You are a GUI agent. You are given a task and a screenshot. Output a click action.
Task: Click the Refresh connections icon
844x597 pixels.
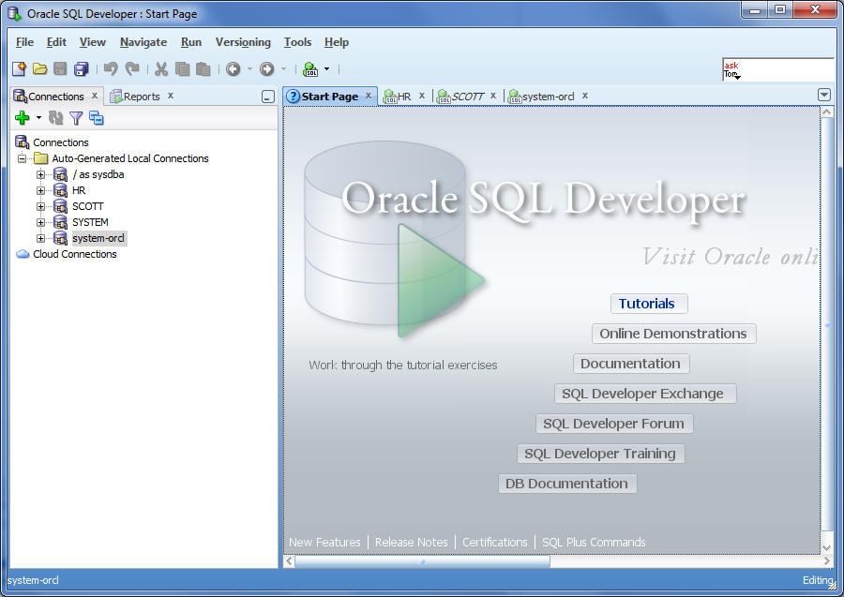pos(56,118)
